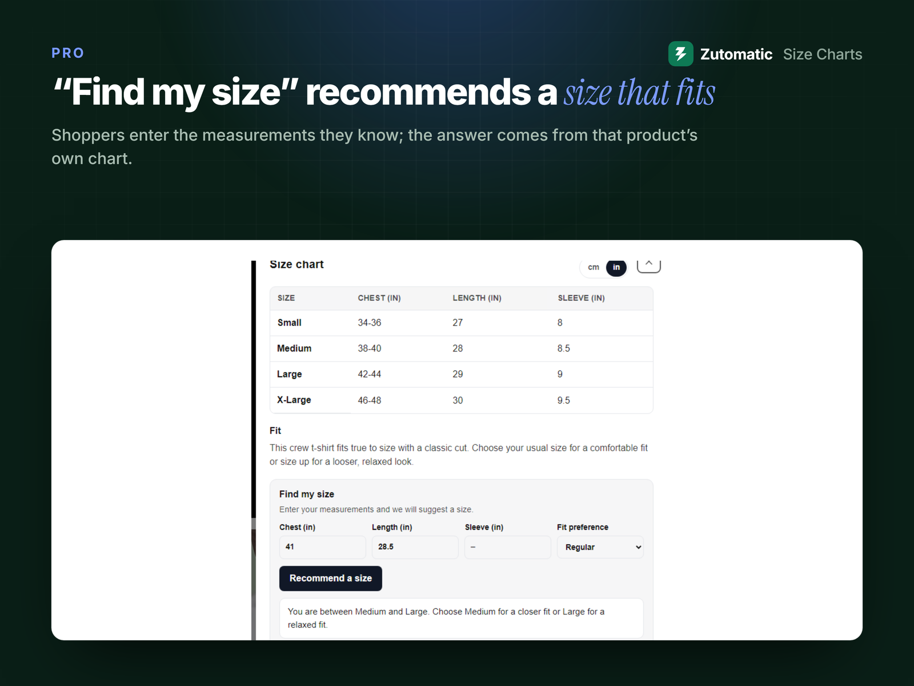Switch units to cm
914x686 pixels.
594,267
